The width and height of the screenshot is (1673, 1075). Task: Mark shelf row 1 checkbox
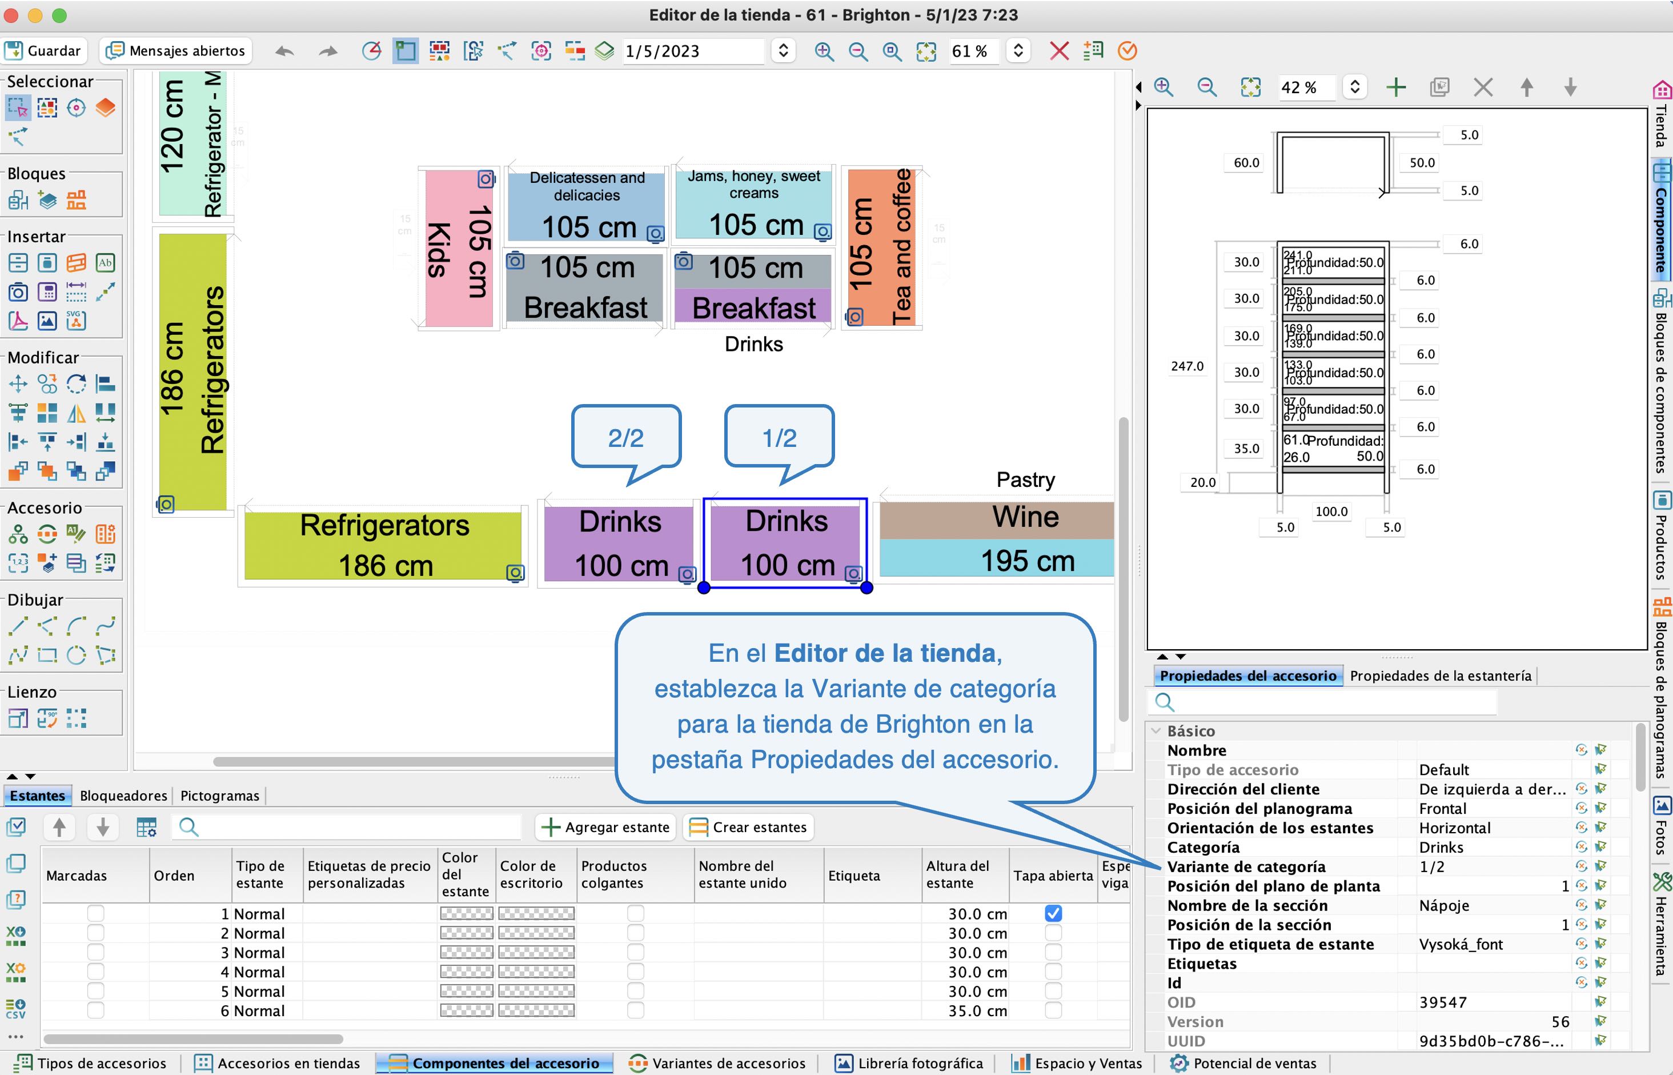pos(95,913)
